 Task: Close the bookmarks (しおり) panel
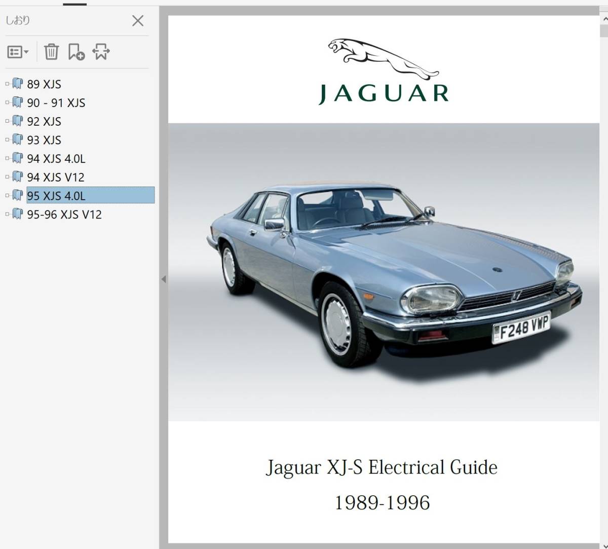[138, 21]
